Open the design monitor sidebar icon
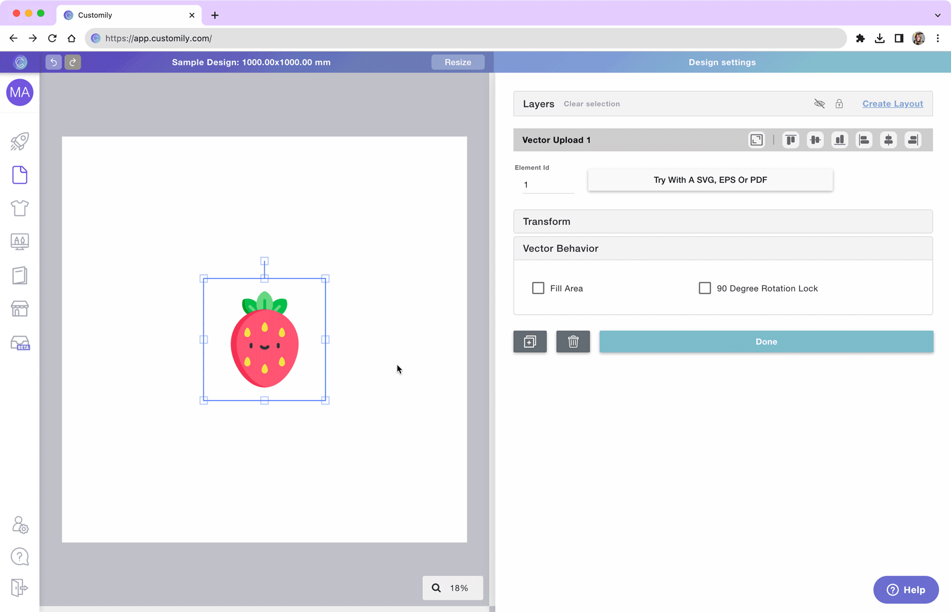 pyautogui.click(x=20, y=242)
